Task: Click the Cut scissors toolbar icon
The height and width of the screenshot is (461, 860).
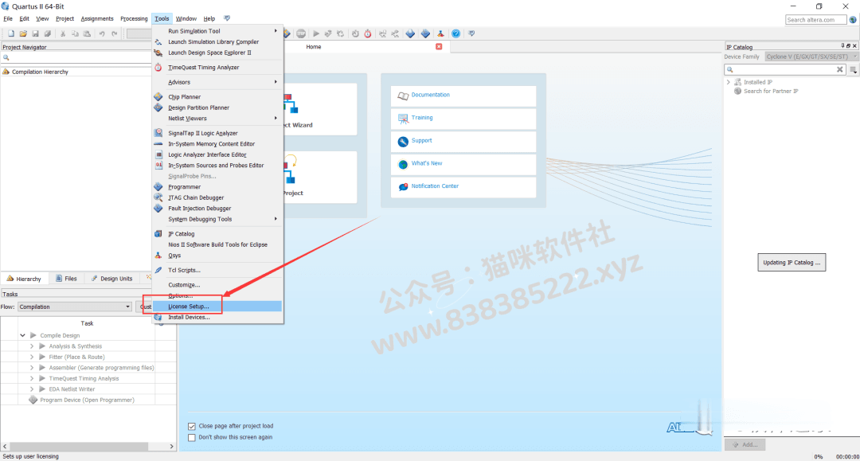Action: (x=63, y=33)
